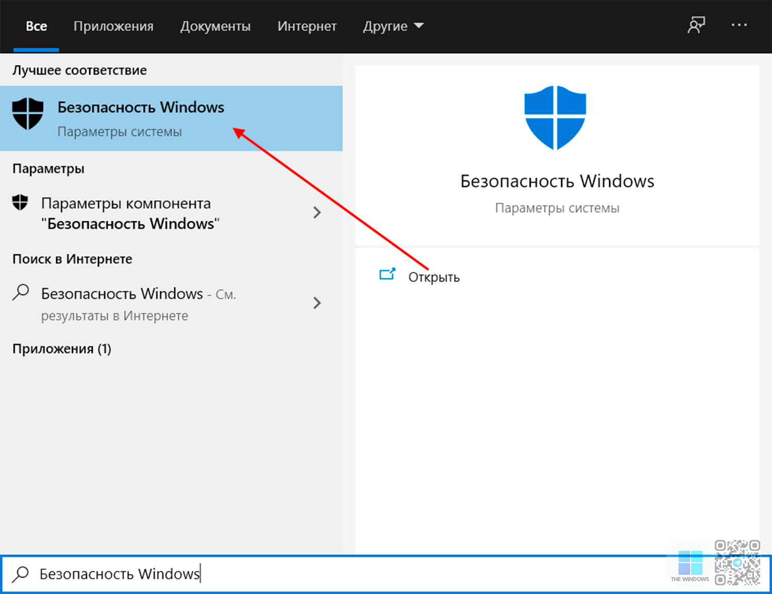The height and width of the screenshot is (594, 772).
Task: Open the three-dots more options menu
Action: (739, 25)
